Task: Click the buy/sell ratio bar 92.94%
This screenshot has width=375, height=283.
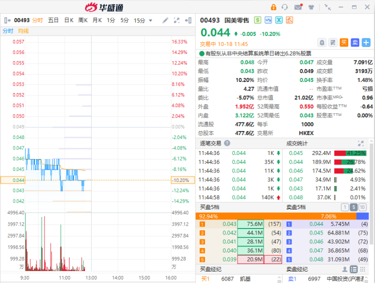Action: [276, 216]
